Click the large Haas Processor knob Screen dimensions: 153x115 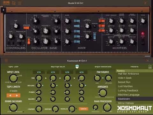[107, 107]
